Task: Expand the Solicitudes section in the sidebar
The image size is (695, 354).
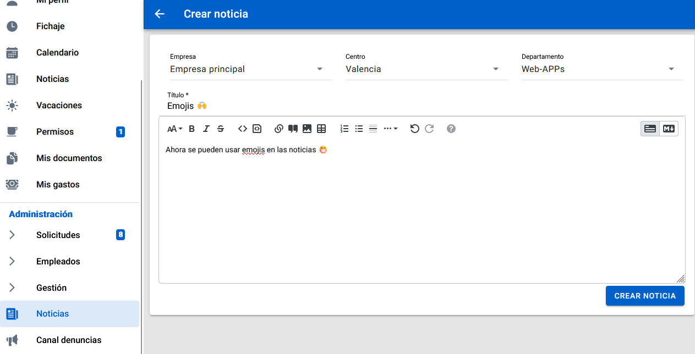Action: [x=12, y=235]
